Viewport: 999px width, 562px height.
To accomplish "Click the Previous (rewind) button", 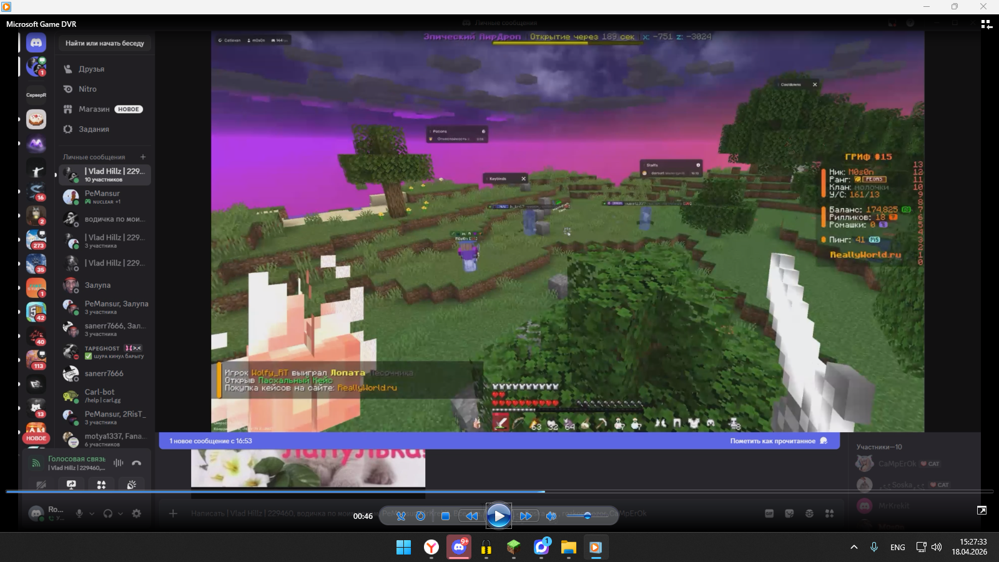I will [x=471, y=516].
